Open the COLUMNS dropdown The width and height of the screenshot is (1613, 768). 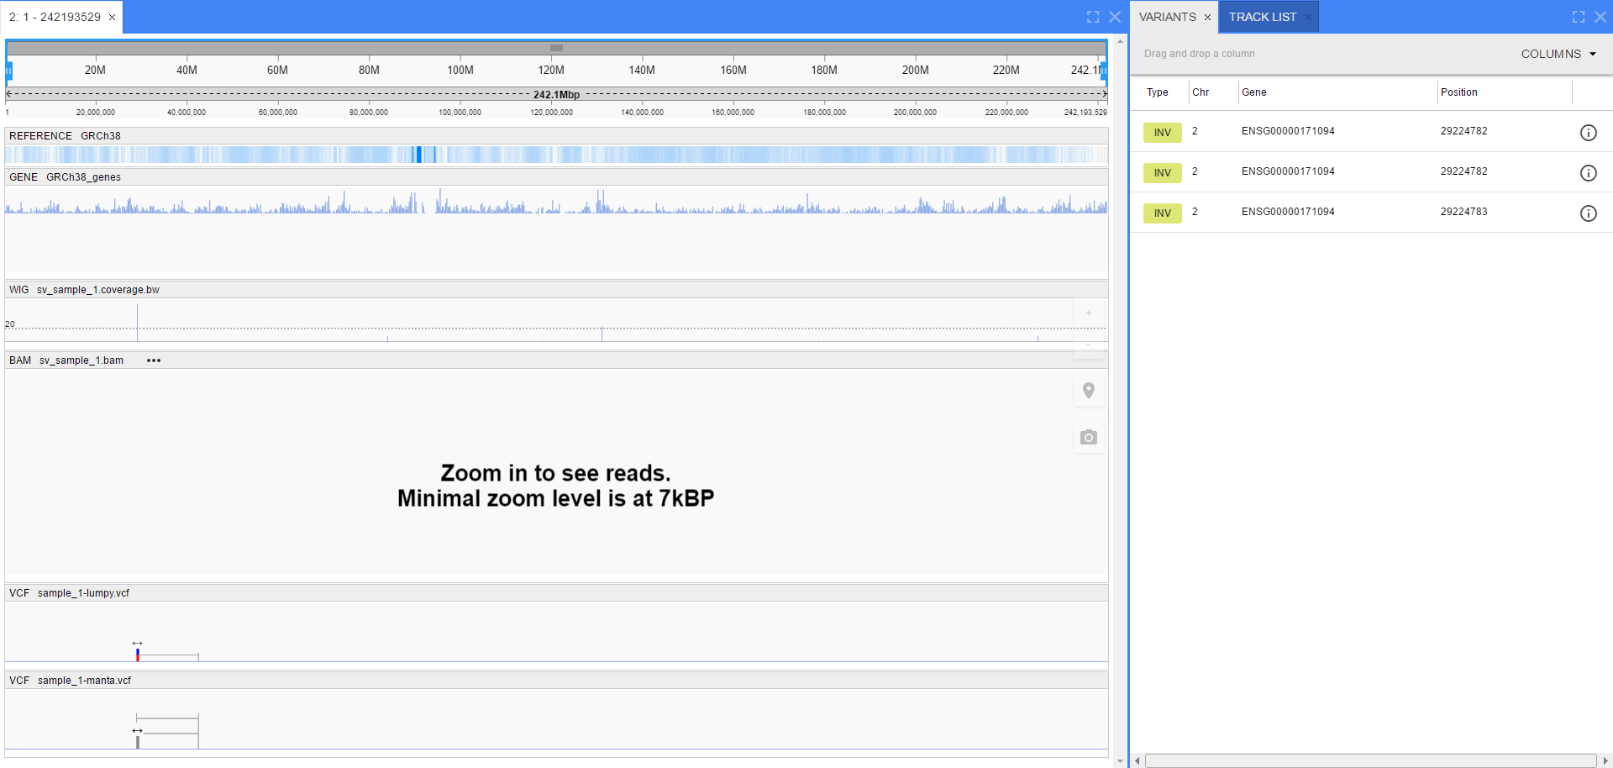(1558, 54)
